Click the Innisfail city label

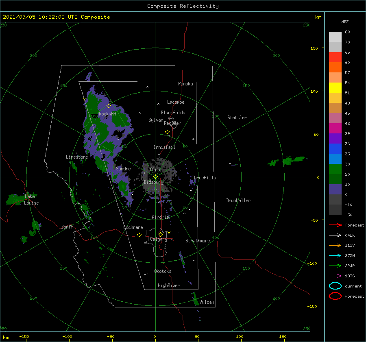[x=165, y=147]
